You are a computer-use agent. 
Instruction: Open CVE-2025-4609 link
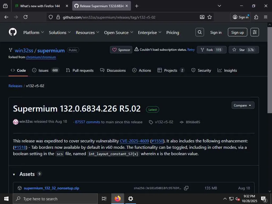pos(134,141)
